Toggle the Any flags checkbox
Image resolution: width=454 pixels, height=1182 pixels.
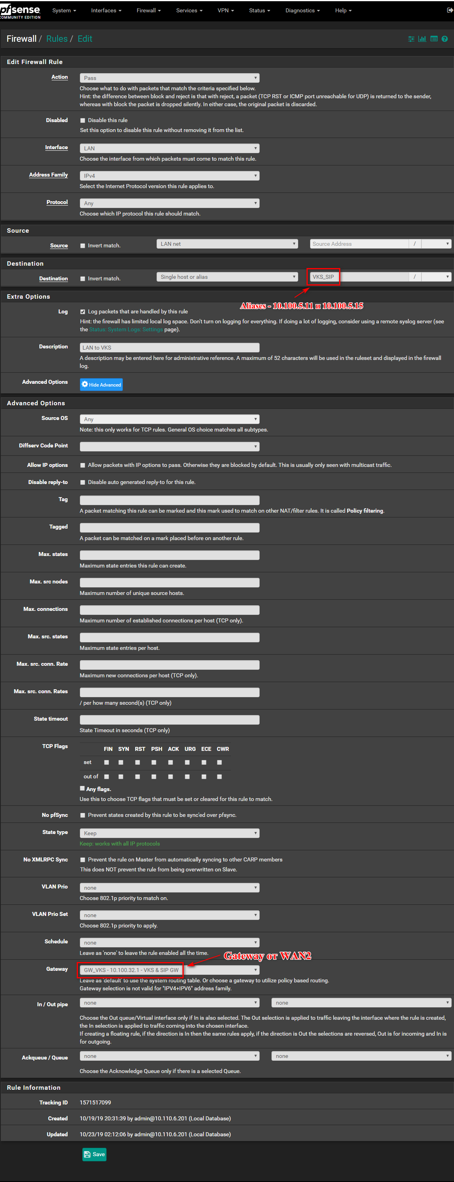click(x=83, y=789)
